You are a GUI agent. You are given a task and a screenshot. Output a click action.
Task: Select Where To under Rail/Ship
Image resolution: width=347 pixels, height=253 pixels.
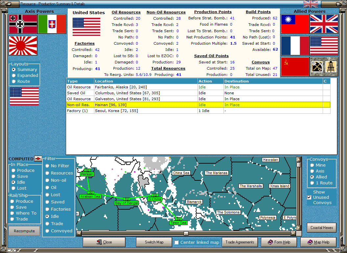[x=23, y=213]
